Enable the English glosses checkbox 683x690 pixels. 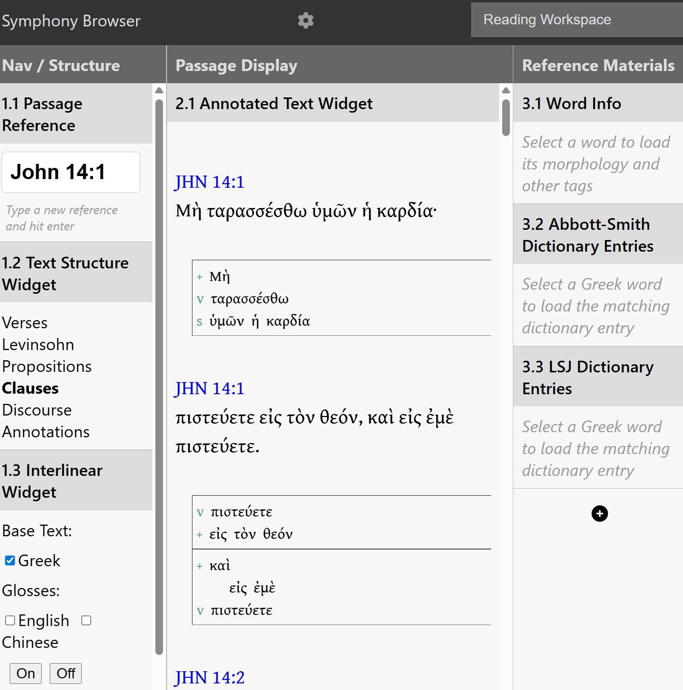10,620
